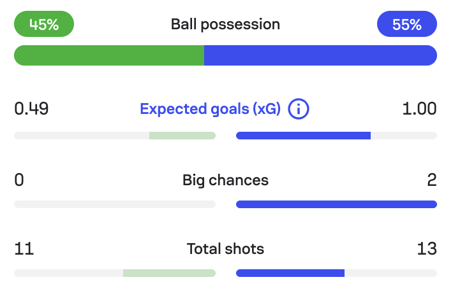The width and height of the screenshot is (453, 289).
Task: Click the Expected goals (xG) link
Action: tap(210, 109)
